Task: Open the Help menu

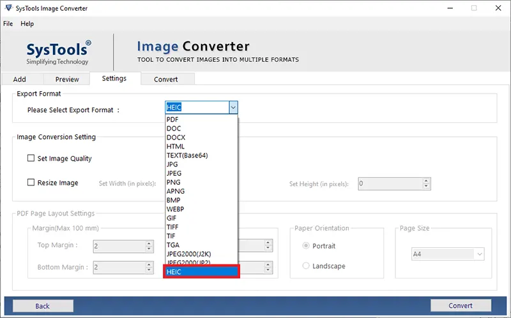Action: pos(27,24)
